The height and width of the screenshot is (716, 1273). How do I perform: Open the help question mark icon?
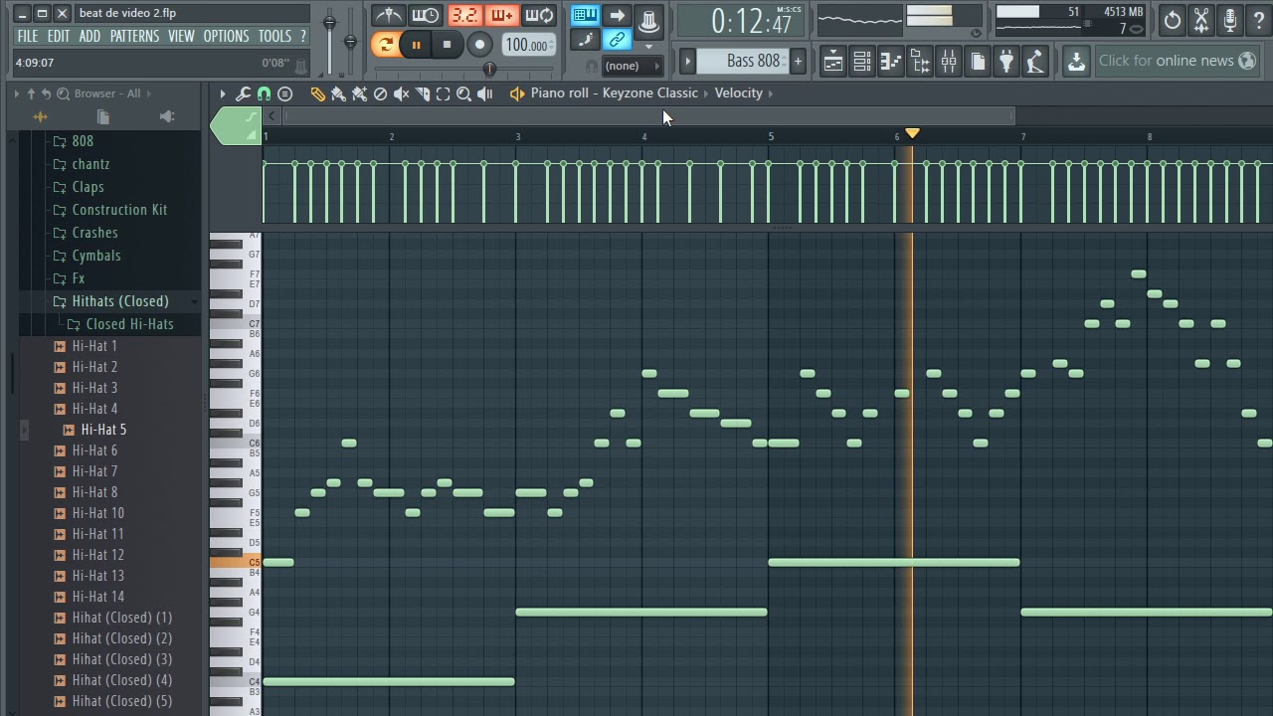[x=1259, y=20]
